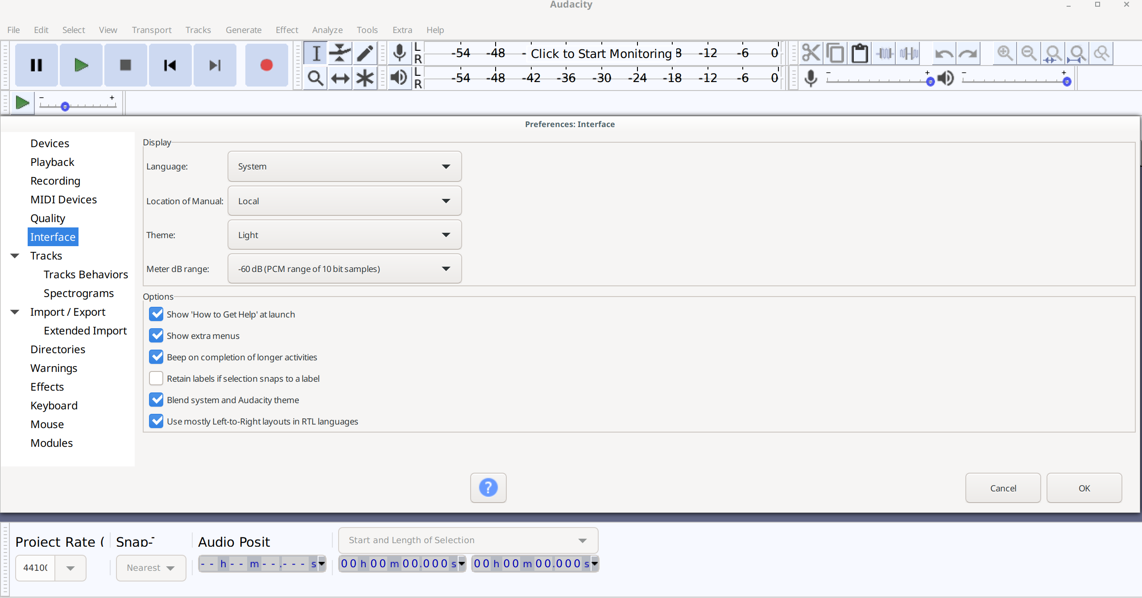
Task: Open the Generate menu
Action: 244,30
